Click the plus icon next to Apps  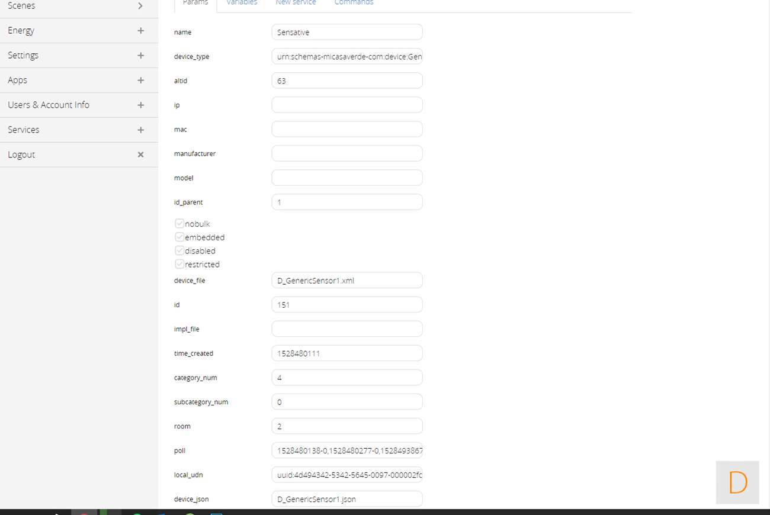click(x=140, y=80)
